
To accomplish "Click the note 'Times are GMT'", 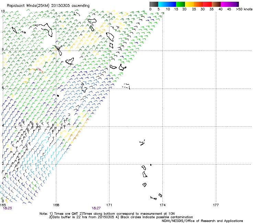I will [66, 214].
